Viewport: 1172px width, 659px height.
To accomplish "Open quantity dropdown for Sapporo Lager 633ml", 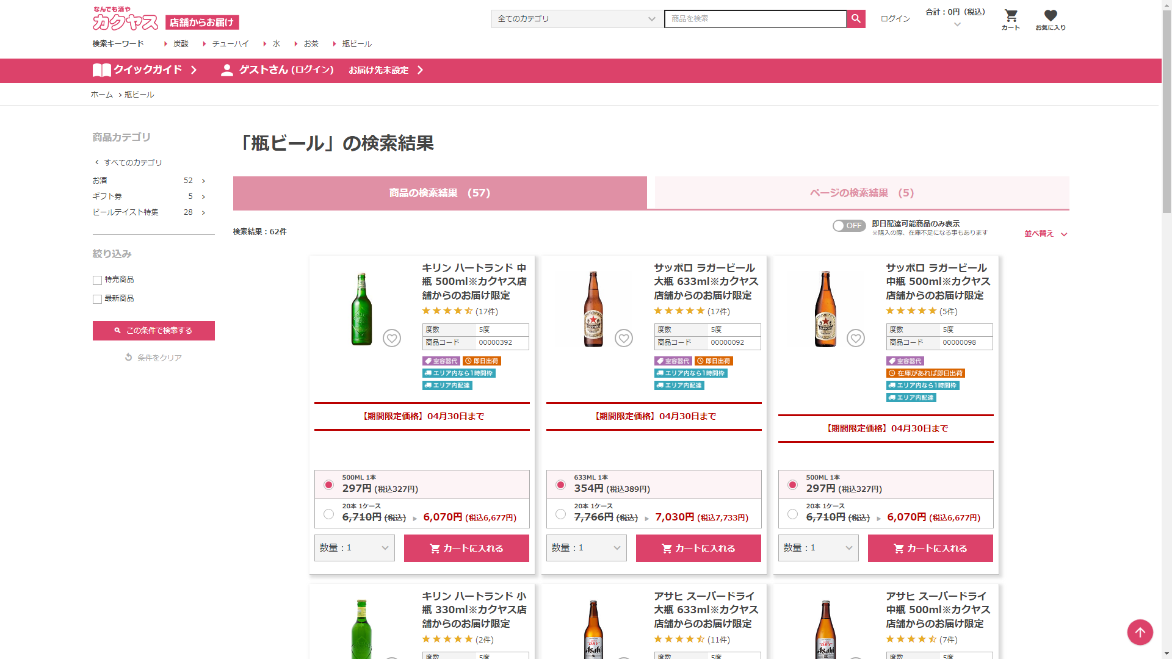I will 586,548.
